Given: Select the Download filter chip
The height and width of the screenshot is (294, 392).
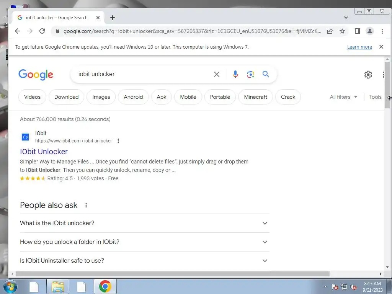Looking at the screenshot, I should point(66,97).
